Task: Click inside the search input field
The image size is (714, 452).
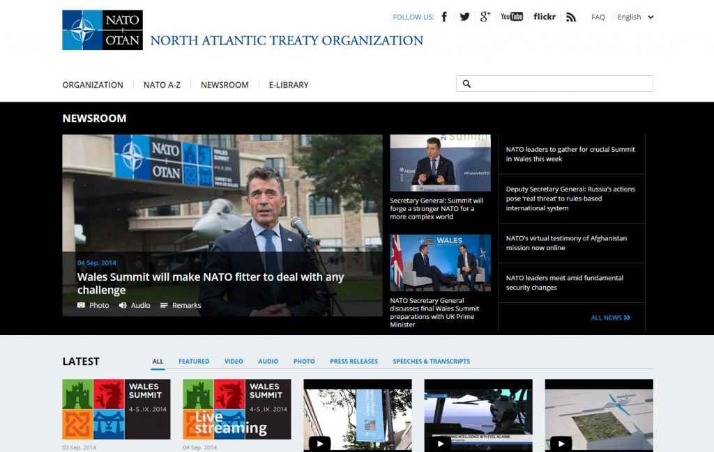Action: point(554,84)
